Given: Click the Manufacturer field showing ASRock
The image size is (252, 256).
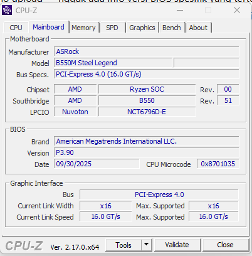Looking at the screenshot, I should [x=146, y=51].
